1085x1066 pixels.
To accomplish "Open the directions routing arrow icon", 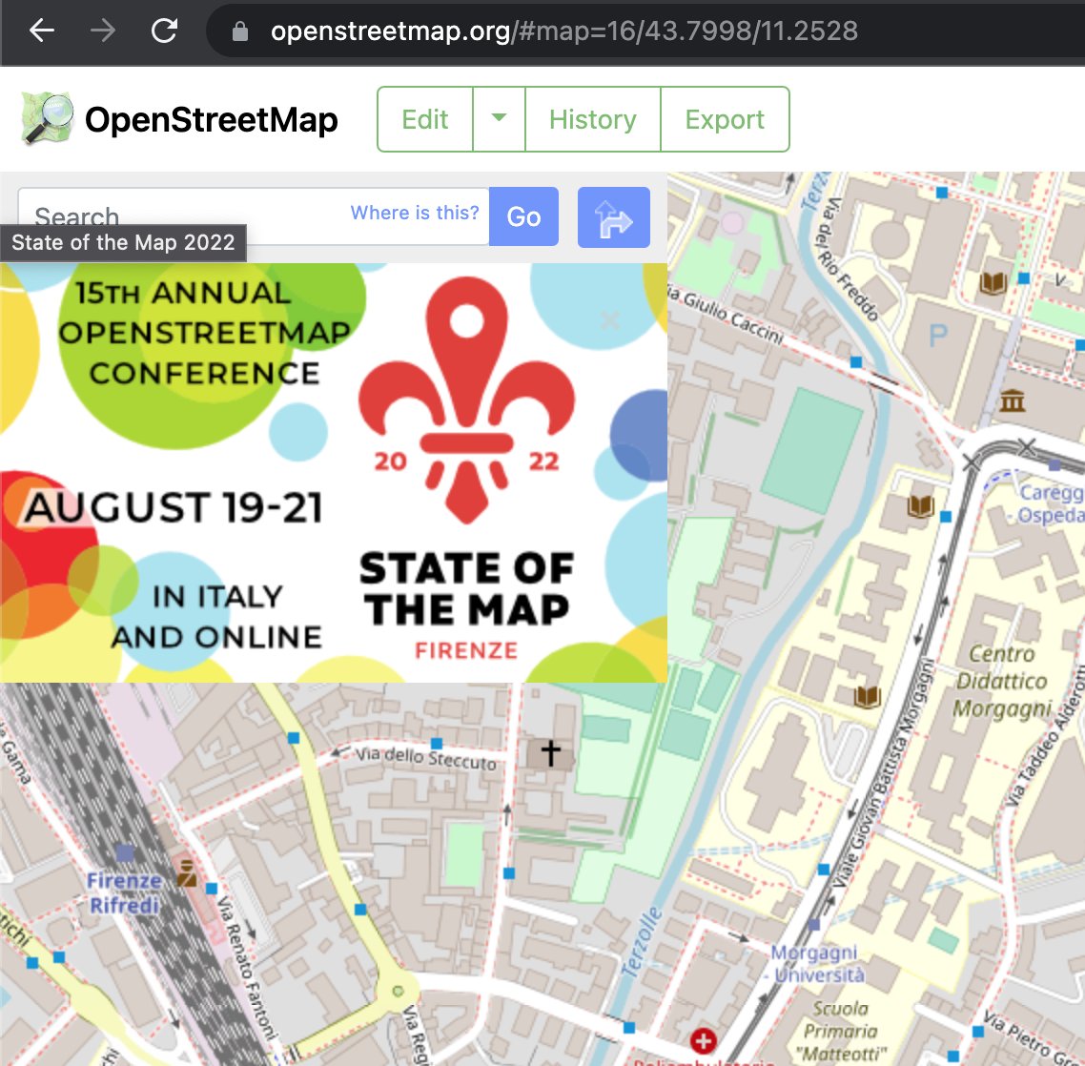I will (x=613, y=216).
